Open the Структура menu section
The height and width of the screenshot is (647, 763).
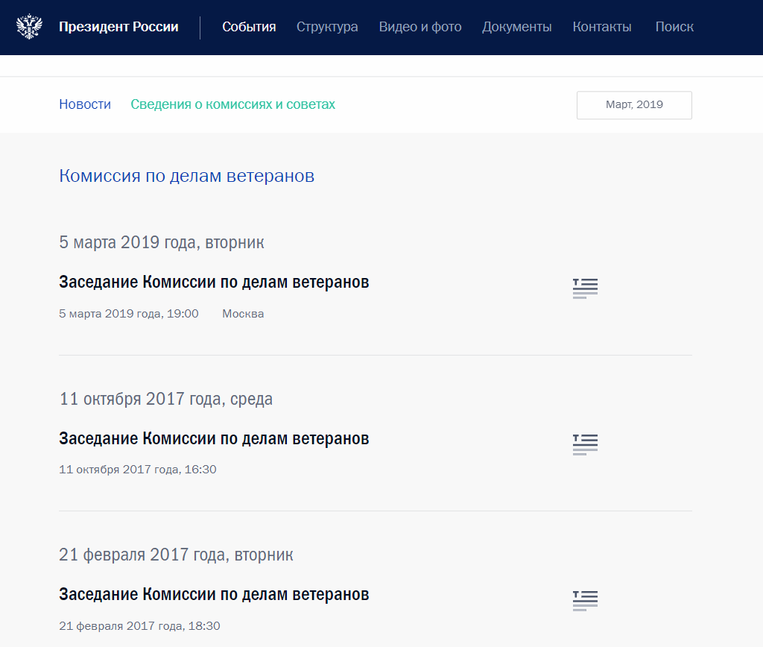(x=327, y=27)
